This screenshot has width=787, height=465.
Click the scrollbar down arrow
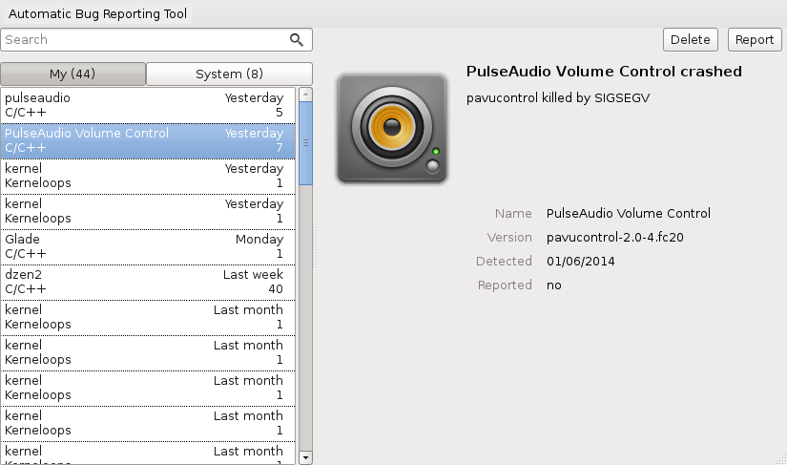click(x=305, y=457)
